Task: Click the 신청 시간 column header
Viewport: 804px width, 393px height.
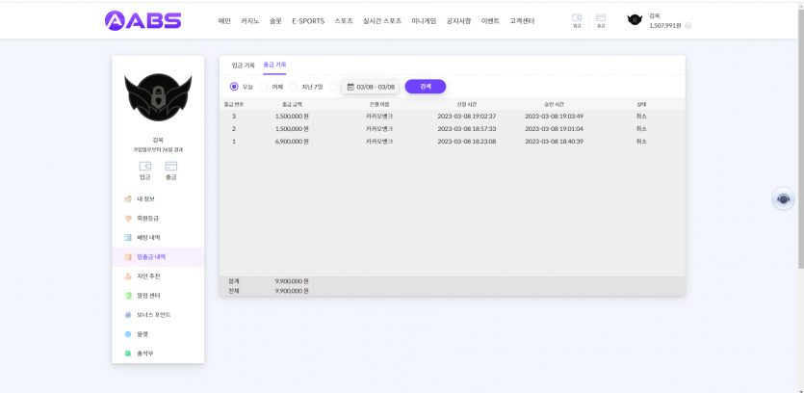Action: [x=467, y=104]
